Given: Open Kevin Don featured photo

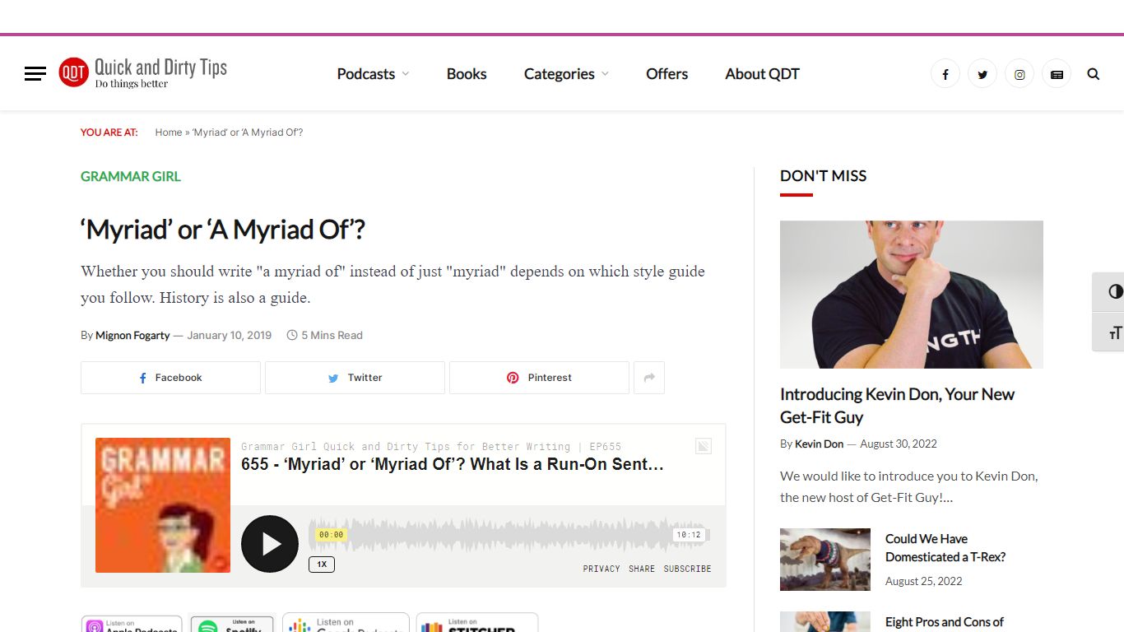Looking at the screenshot, I should tap(912, 295).
